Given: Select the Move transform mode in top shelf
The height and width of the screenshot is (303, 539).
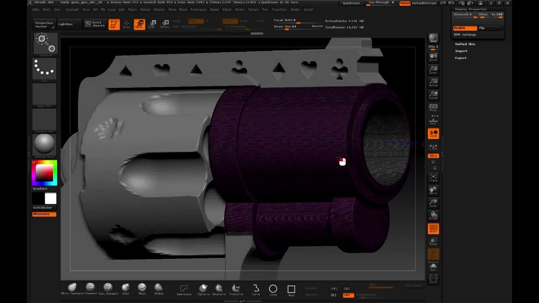Looking at the screenshot, I should [139, 24].
